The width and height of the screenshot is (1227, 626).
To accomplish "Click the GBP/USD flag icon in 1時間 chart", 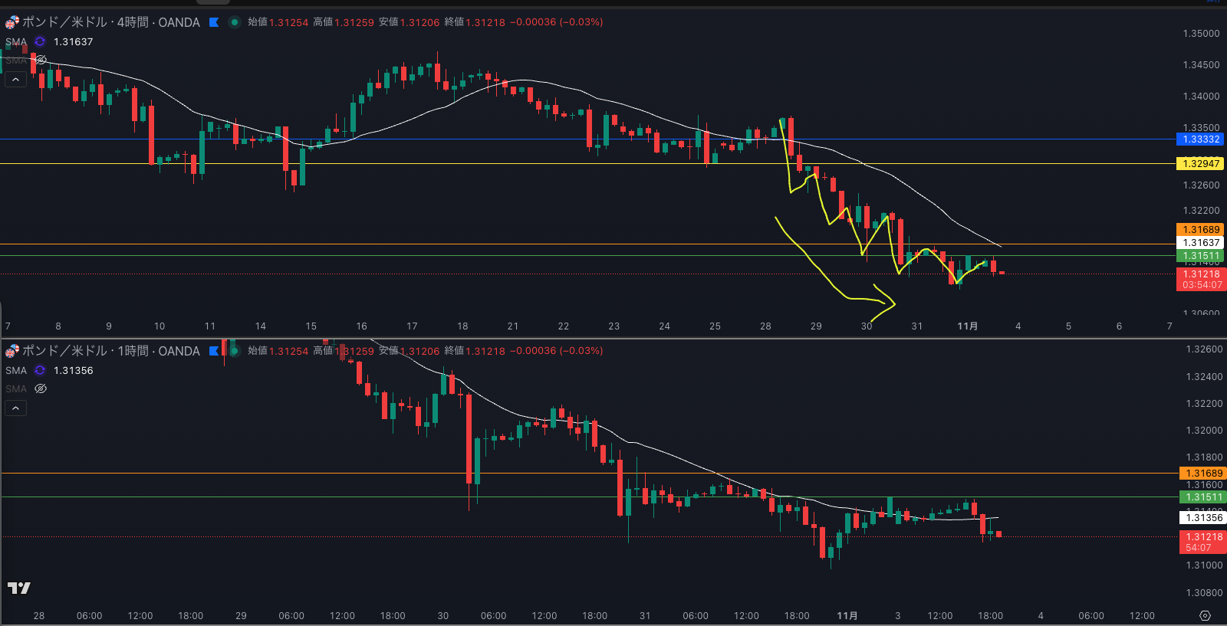I will coord(12,351).
